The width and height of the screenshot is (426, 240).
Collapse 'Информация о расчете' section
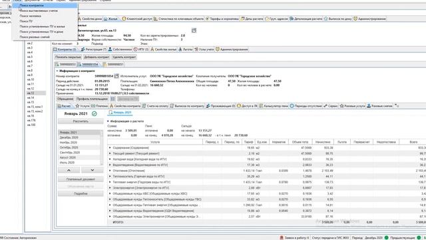pos(108,121)
